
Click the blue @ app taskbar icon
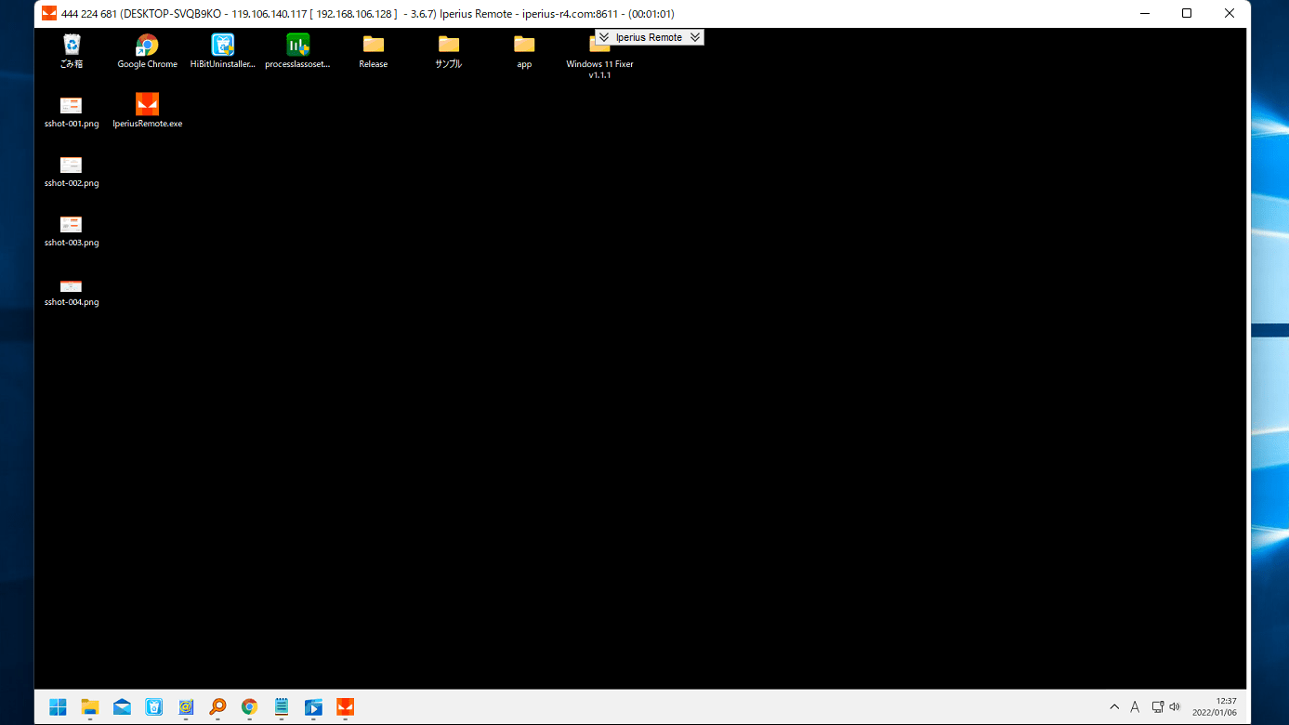coord(186,707)
